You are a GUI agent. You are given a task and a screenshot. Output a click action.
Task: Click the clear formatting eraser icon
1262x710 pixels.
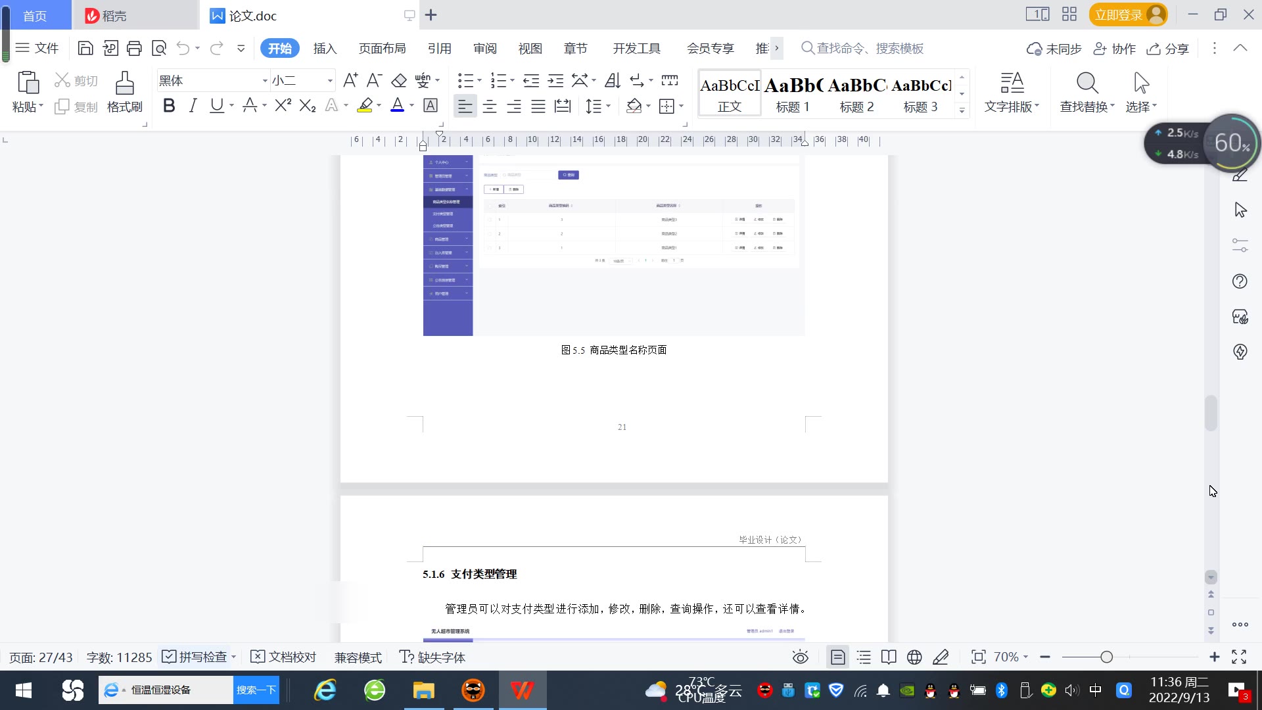click(399, 81)
